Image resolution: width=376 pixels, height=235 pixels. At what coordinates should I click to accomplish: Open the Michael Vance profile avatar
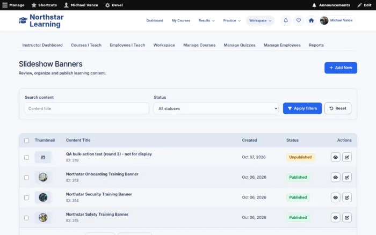[324, 20]
